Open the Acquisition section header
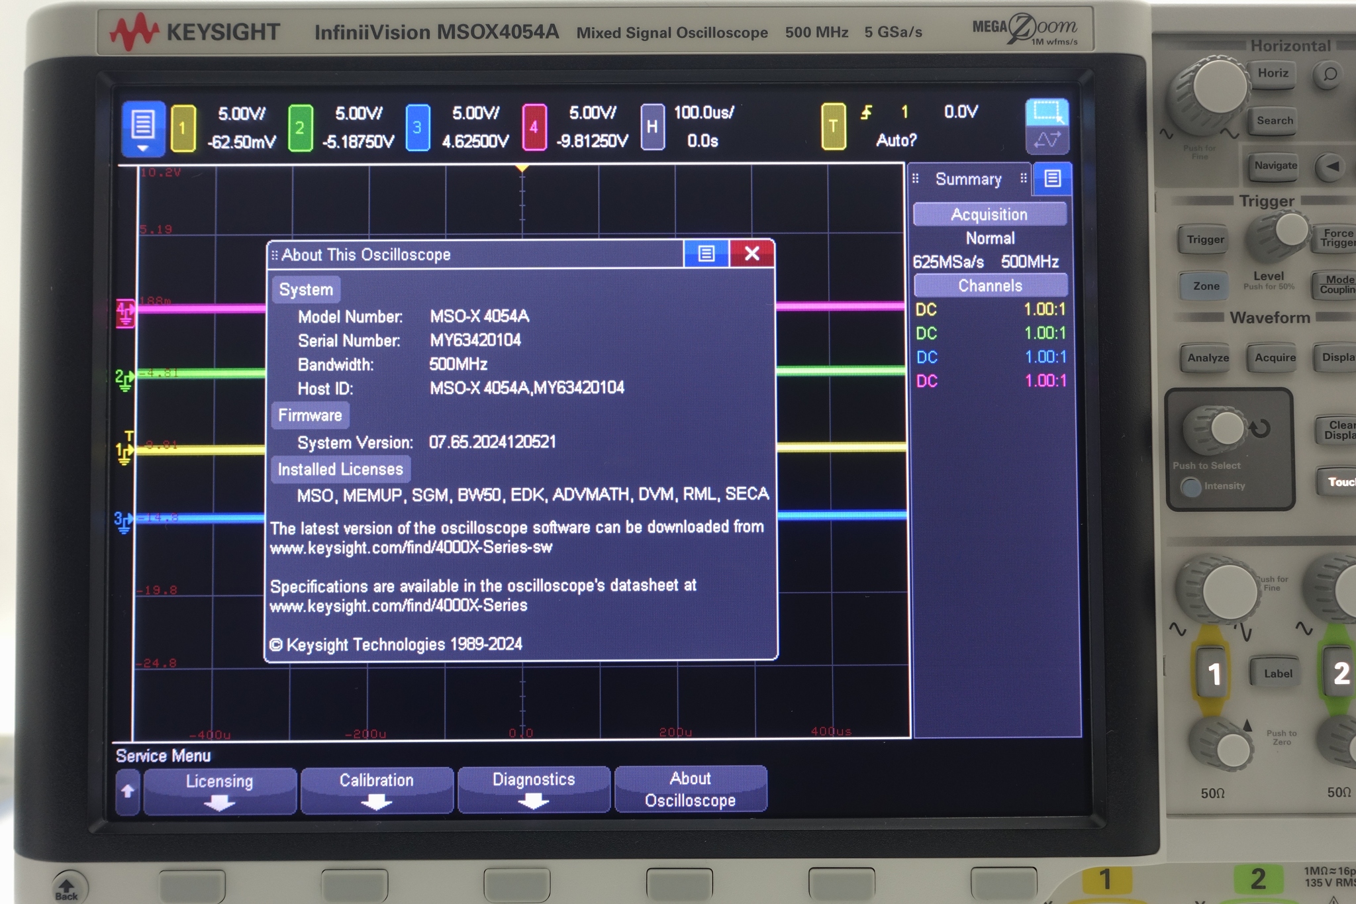This screenshot has width=1356, height=904. [x=989, y=215]
